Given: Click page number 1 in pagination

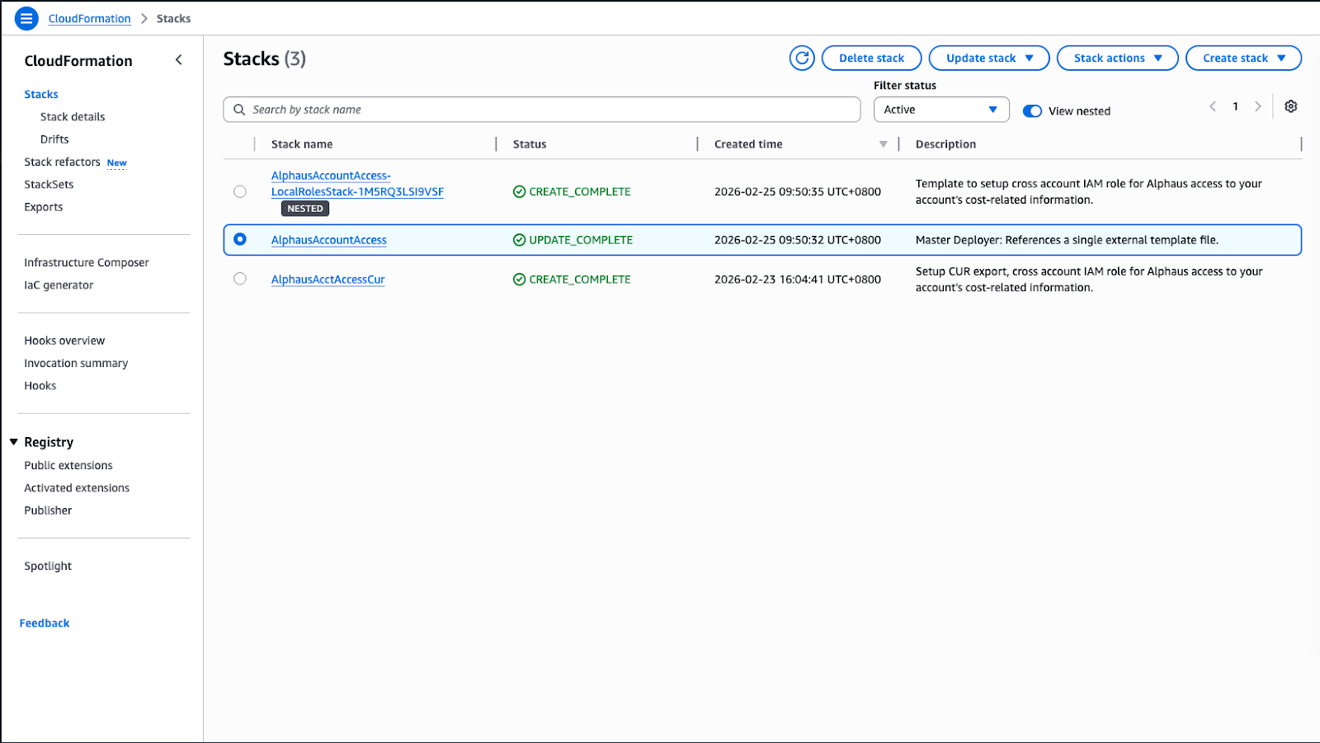Looking at the screenshot, I should tap(1235, 106).
